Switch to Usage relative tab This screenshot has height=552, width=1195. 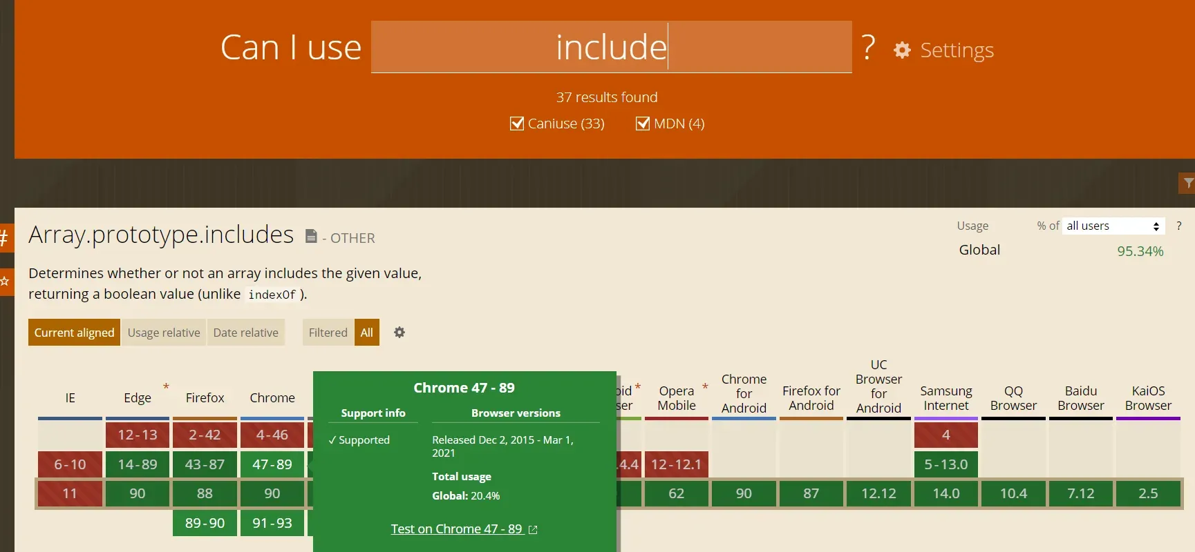pos(164,333)
